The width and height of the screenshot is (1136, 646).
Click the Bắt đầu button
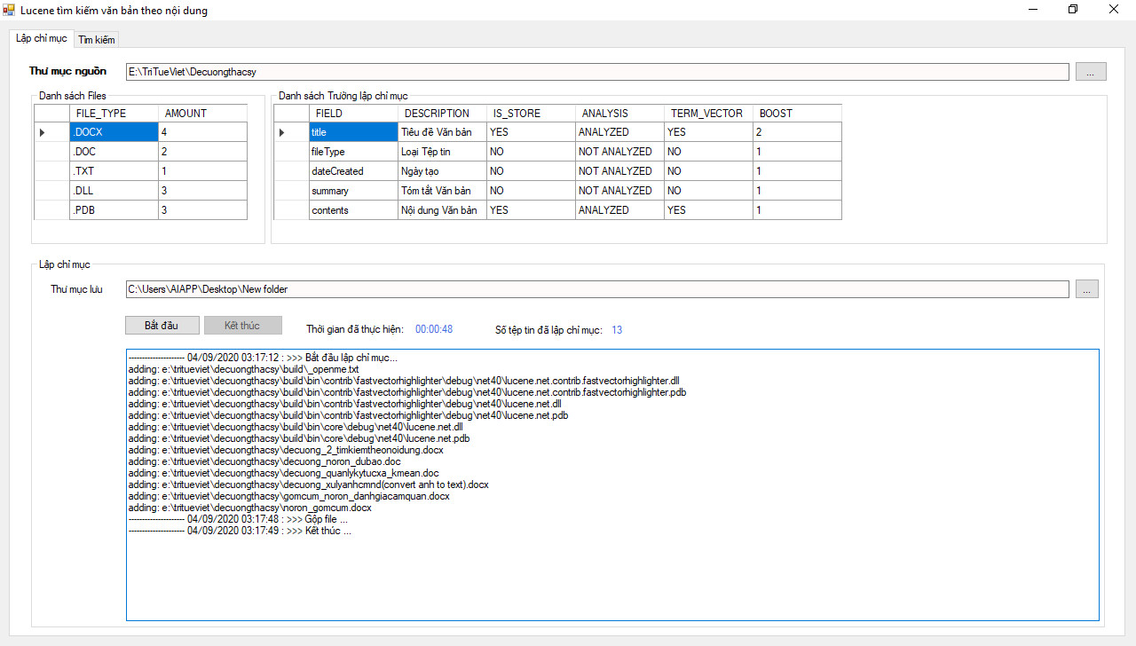coord(162,326)
